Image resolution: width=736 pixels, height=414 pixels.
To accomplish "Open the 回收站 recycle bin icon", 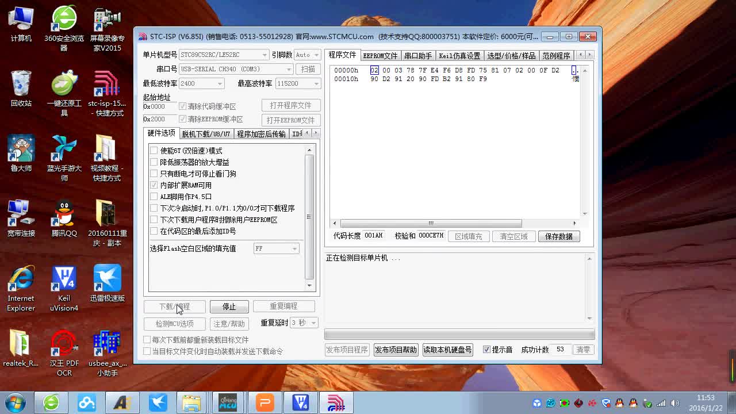I will pos(21,89).
